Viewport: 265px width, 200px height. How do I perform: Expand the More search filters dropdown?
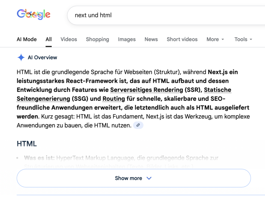(x=215, y=39)
